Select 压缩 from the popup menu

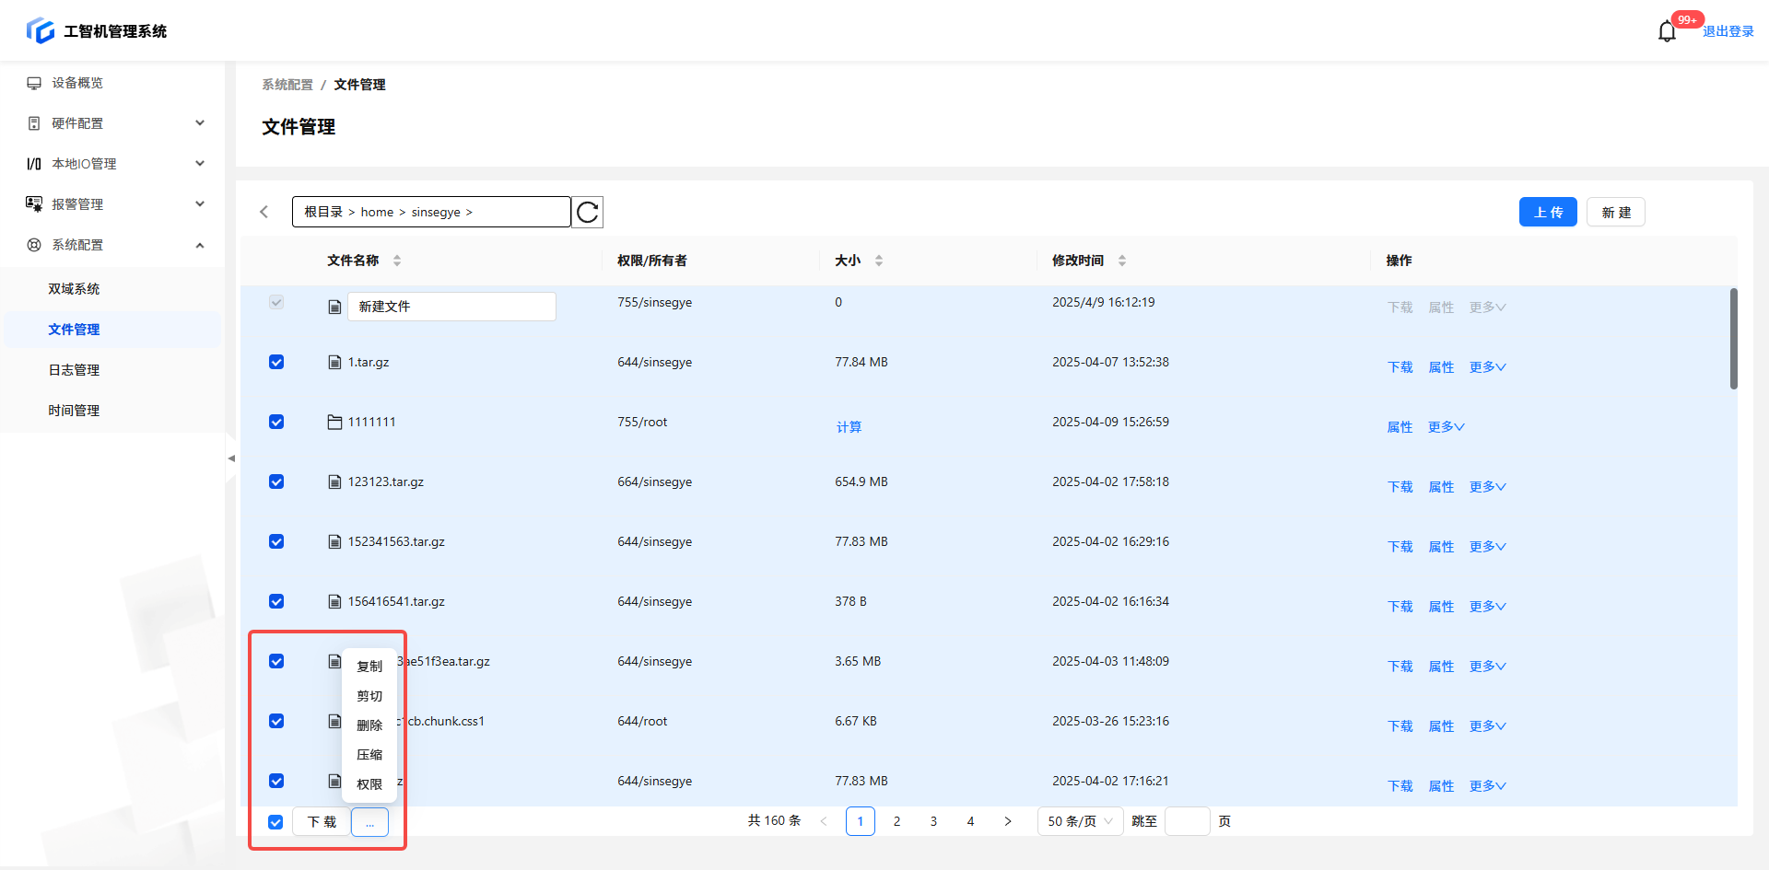369,755
